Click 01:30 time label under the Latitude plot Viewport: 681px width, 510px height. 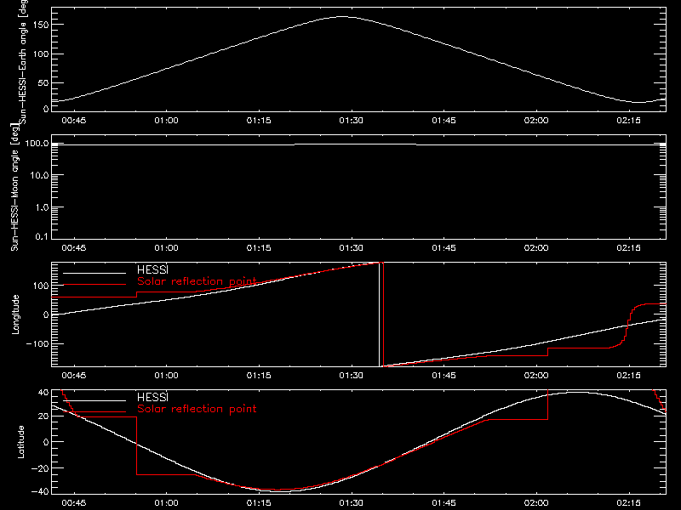tap(352, 502)
